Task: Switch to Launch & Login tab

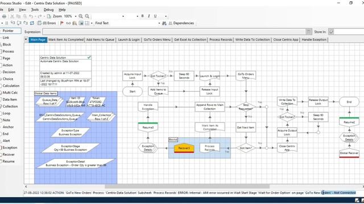Action: coord(129,40)
